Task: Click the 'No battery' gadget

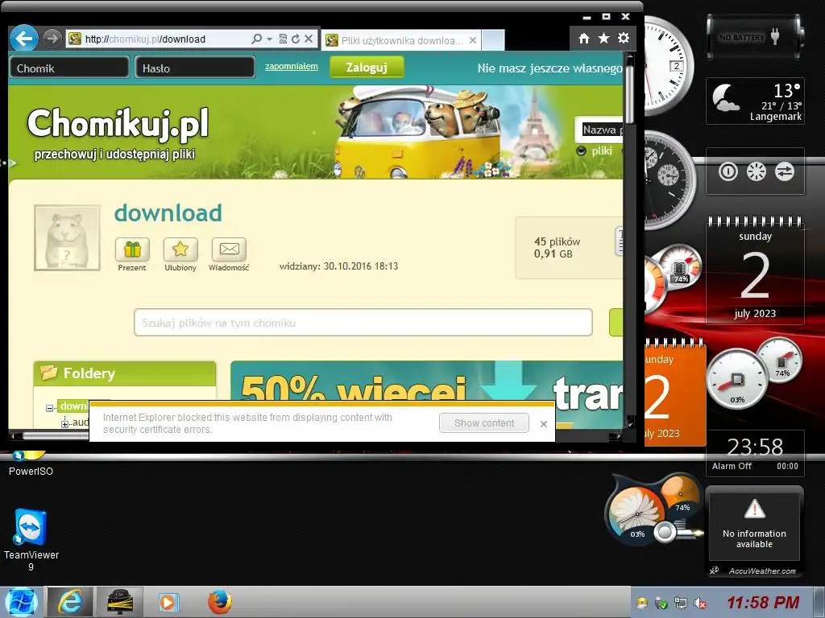Action: point(755,37)
